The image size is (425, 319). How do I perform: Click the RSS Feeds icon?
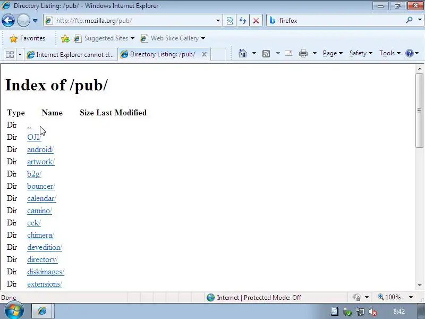pos(266,54)
